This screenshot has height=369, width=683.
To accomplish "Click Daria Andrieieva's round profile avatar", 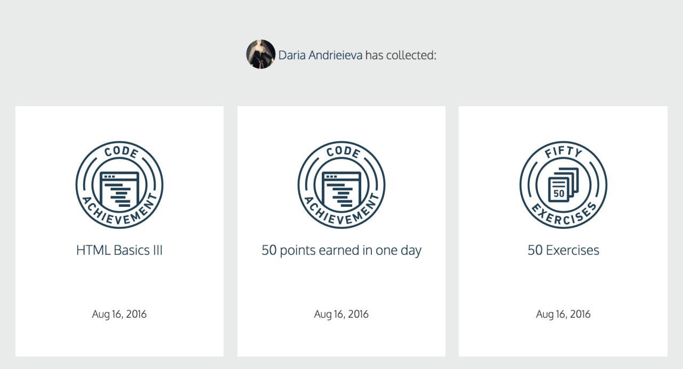I will coord(260,54).
